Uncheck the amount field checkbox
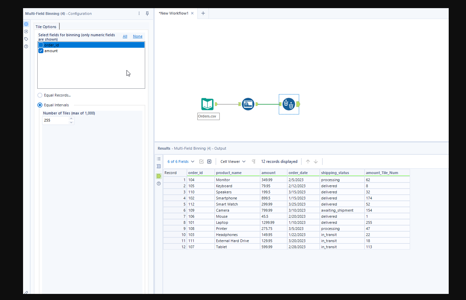466x300 pixels. point(41,51)
